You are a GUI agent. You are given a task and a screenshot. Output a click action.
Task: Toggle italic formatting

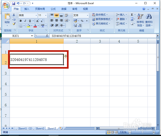[x=25, y=21]
